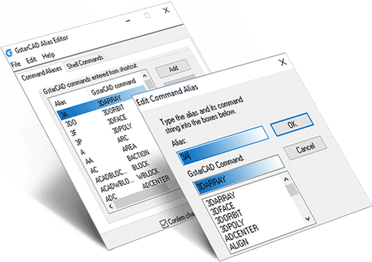Viewport: 372px width, 262px height.
Task: Choose 3DFACE in the dialog command list
Action: [223, 208]
